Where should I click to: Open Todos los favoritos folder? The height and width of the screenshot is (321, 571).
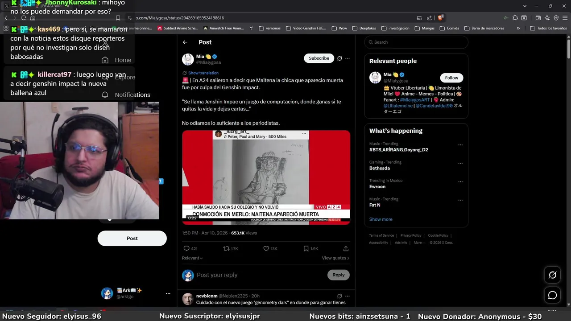point(548,28)
